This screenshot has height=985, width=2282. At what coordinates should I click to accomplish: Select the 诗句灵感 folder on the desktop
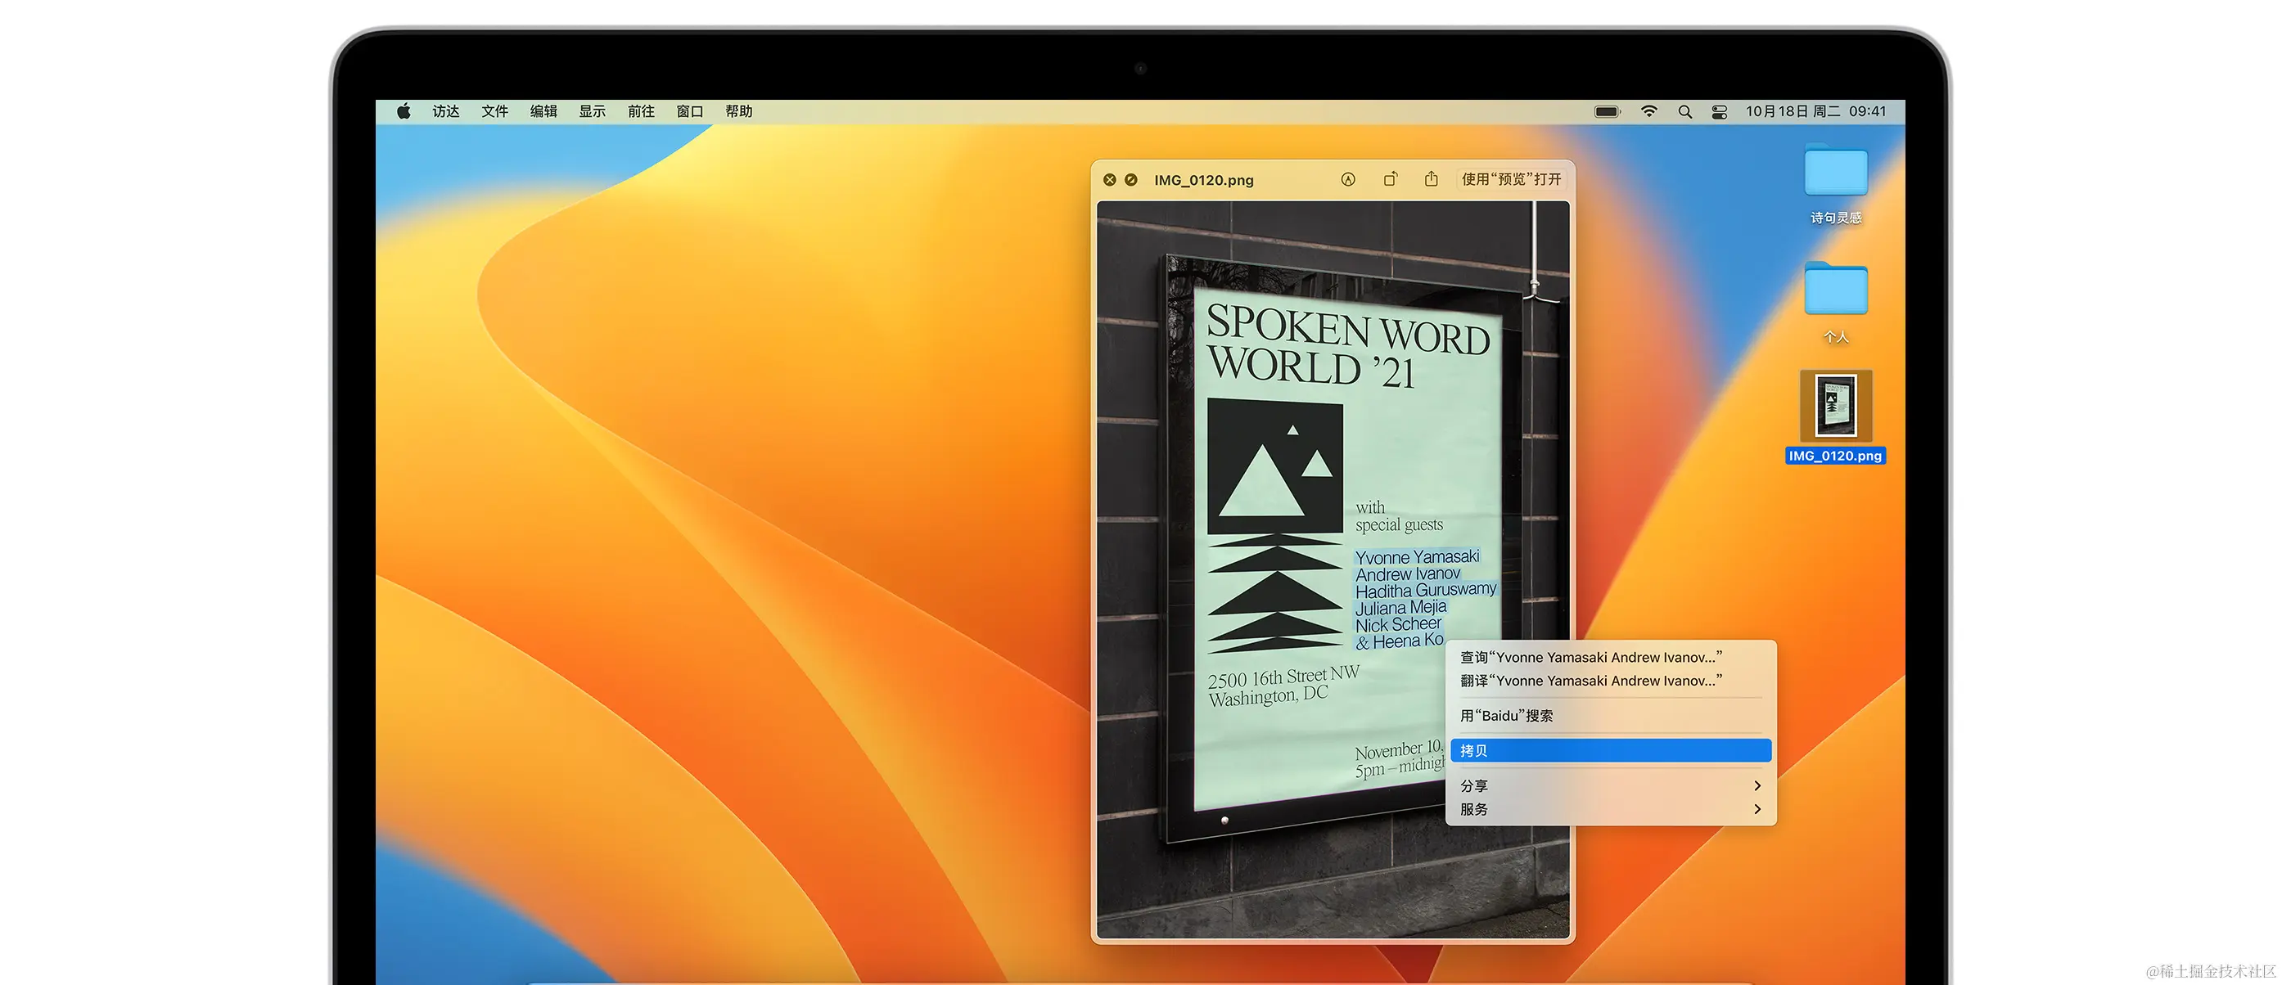click(x=1836, y=173)
